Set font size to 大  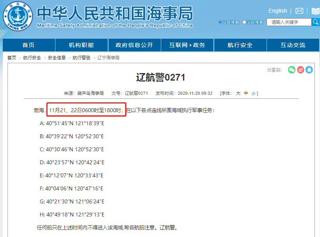coord(238,93)
